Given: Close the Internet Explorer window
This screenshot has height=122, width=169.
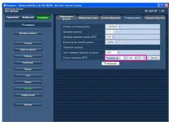Looking at the screenshot, I should click(x=167, y=5).
